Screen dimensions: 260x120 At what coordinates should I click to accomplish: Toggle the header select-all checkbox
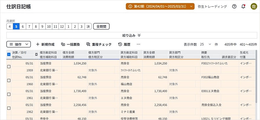[x=9, y=54]
